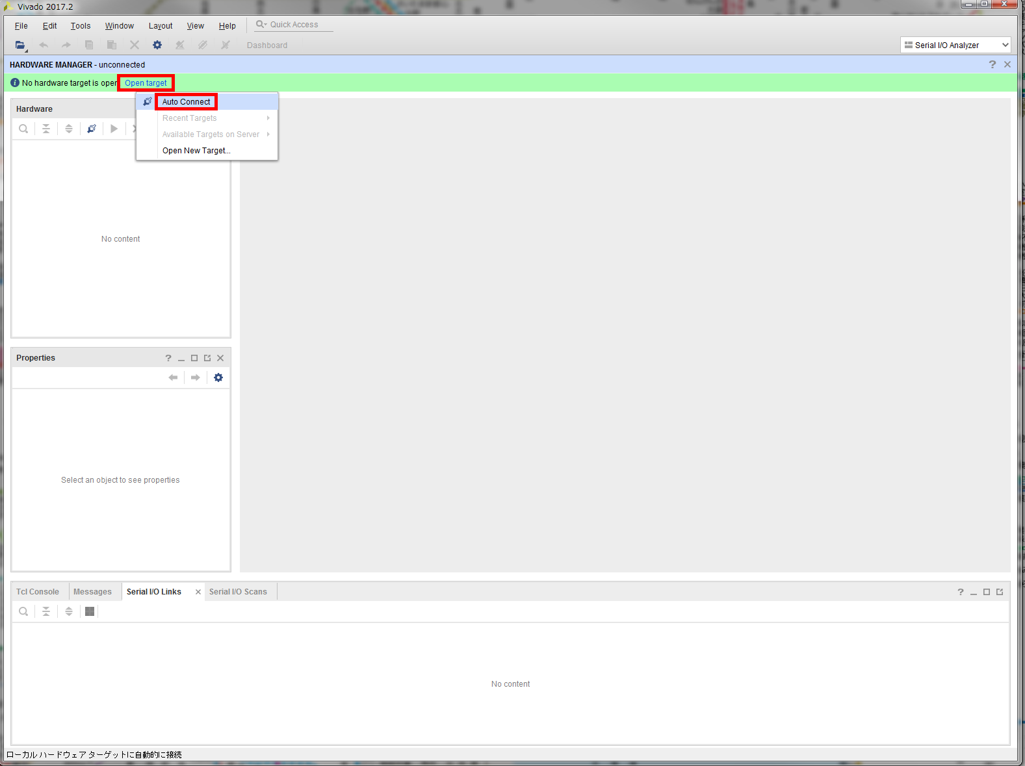Image resolution: width=1025 pixels, height=766 pixels.
Task: Float the bottom tabbed panel
Action: point(1000,592)
